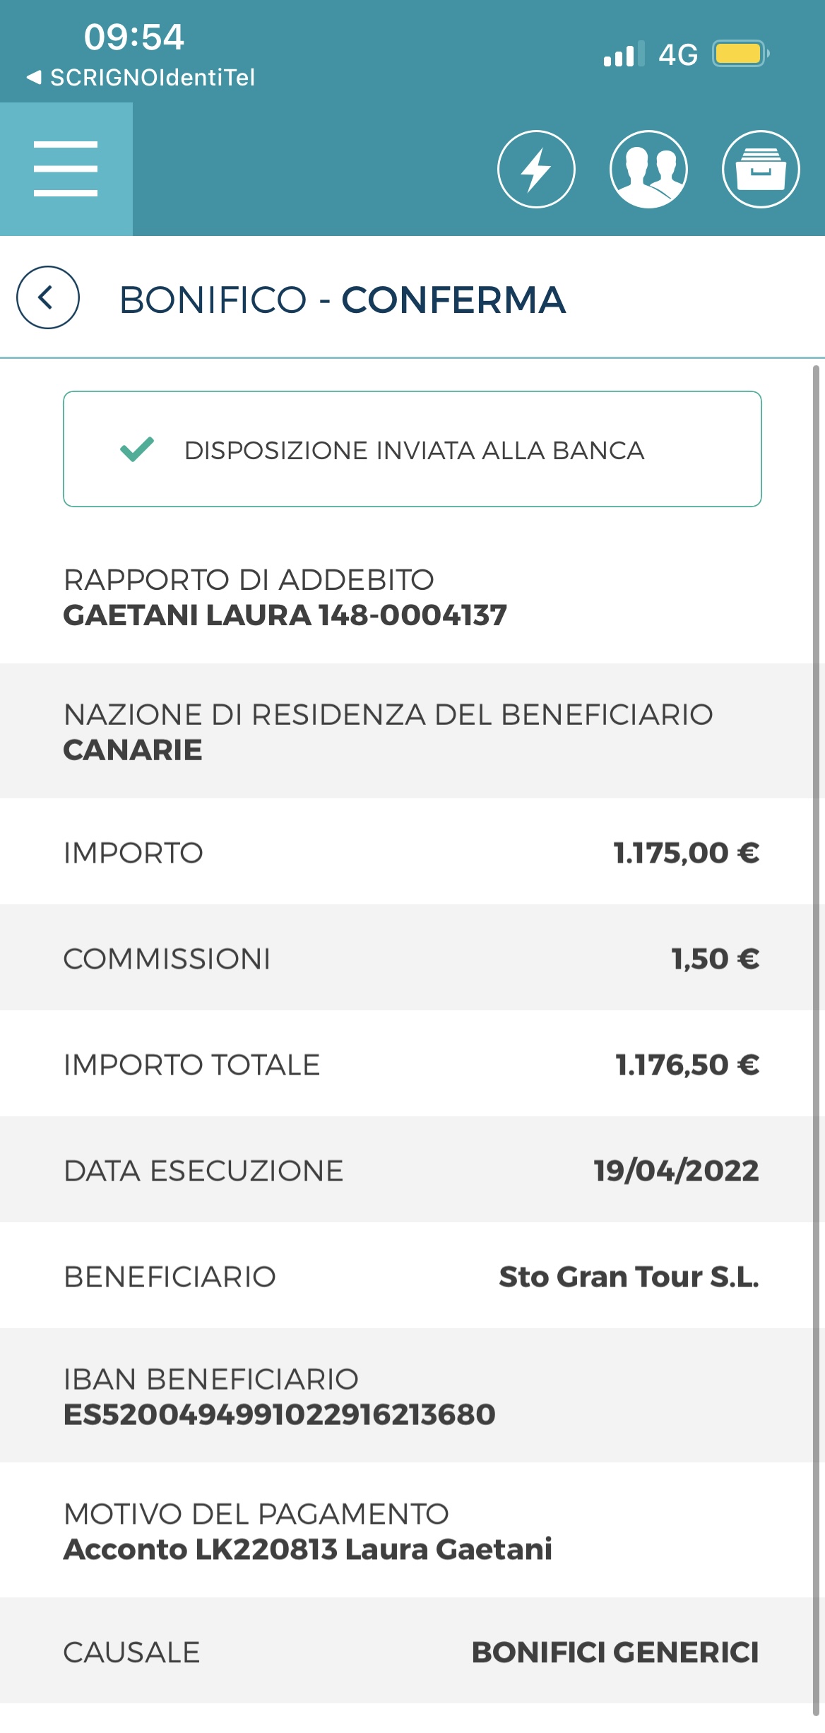Open the hamburger menu
The width and height of the screenshot is (825, 1733).
(66, 169)
